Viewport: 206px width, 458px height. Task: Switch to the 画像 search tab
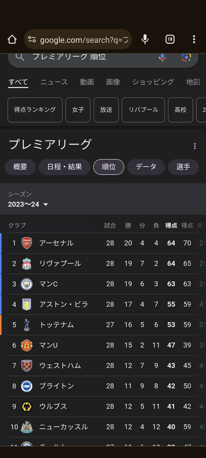coord(113,82)
